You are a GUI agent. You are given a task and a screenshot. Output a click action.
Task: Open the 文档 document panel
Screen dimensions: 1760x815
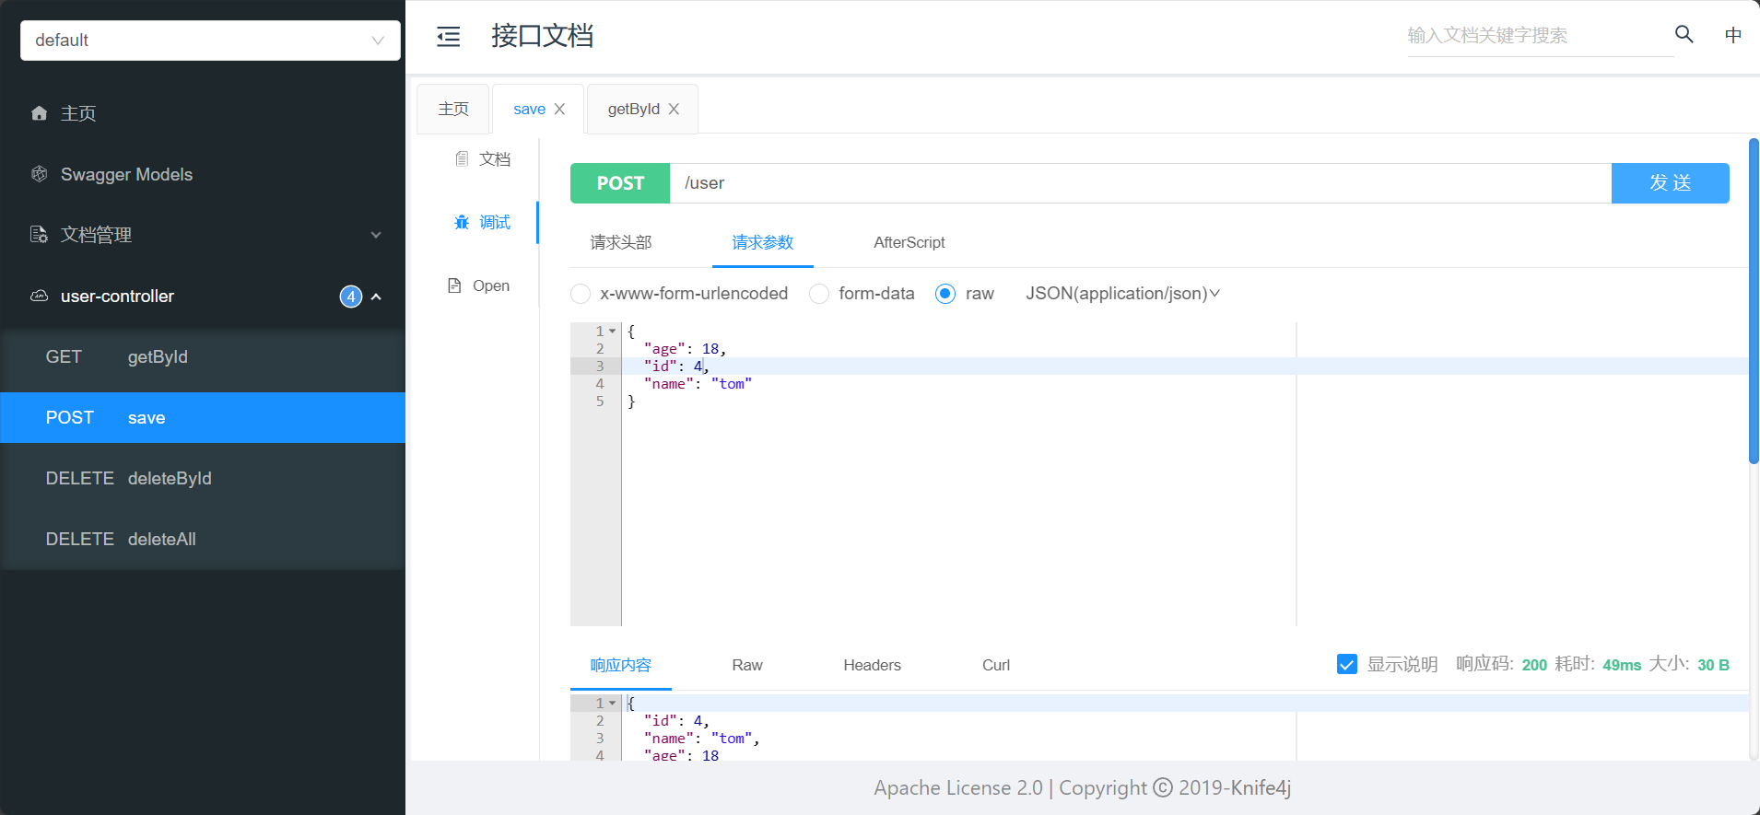[483, 159]
